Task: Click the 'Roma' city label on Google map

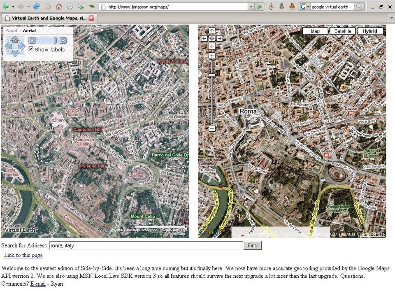Action: click(x=248, y=111)
